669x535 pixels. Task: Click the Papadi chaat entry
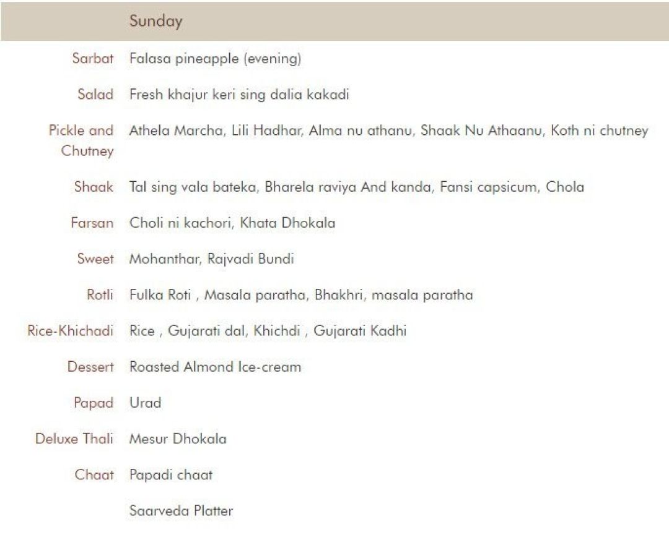tap(170, 475)
